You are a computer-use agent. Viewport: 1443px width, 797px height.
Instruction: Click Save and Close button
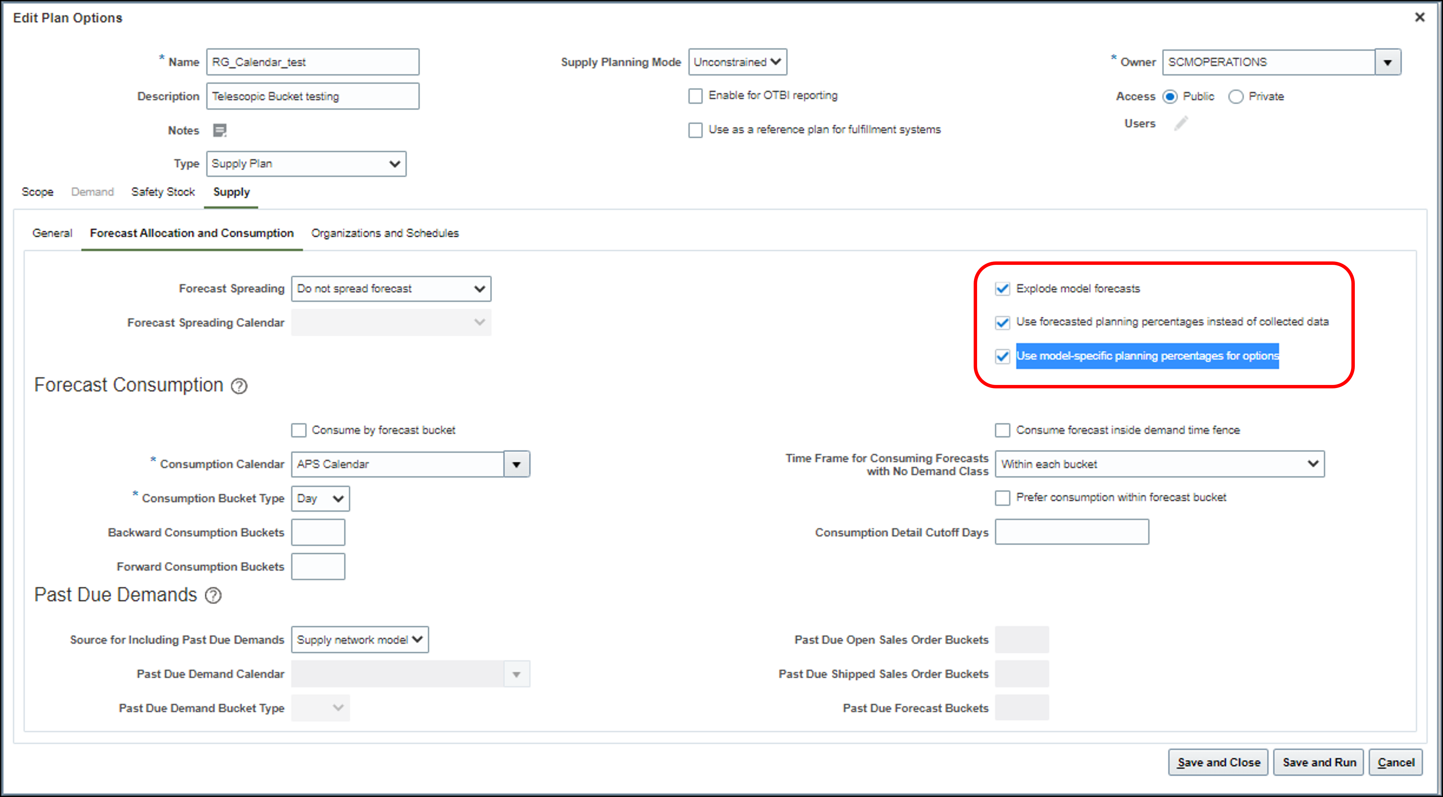pos(1218,762)
